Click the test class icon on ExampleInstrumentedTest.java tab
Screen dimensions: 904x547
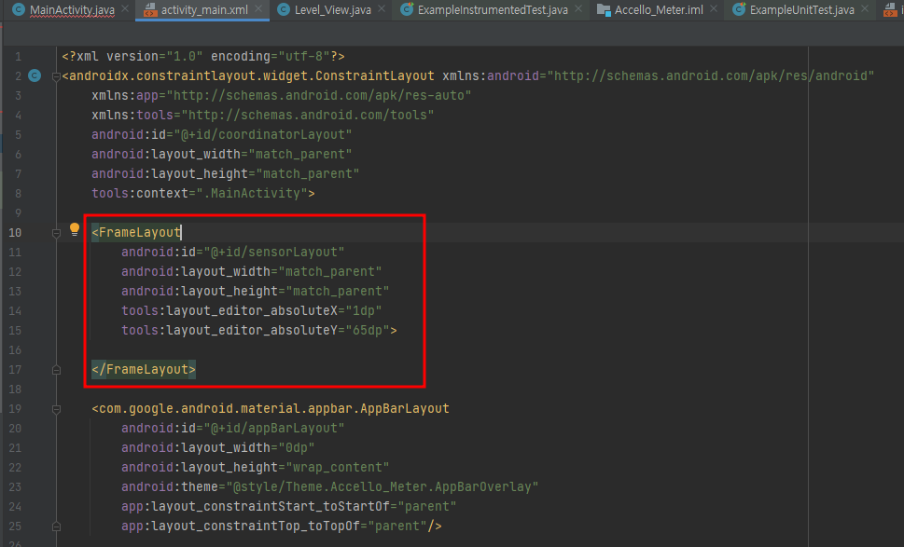pos(407,9)
